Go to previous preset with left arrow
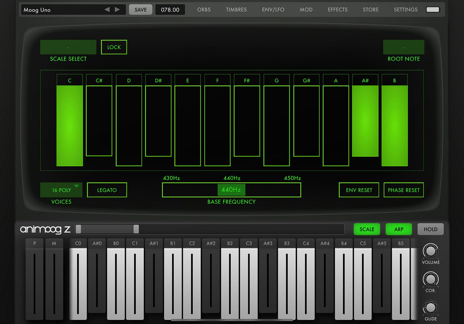The width and height of the screenshot is (464, 324). coord(107,10)
